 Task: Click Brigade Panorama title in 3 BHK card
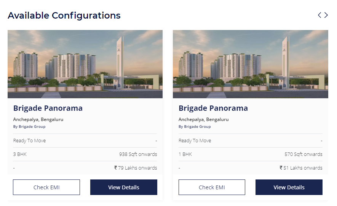(48, 108)
